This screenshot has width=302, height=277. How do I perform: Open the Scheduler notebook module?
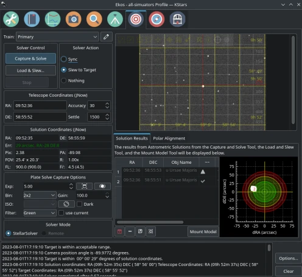point(32,19)
